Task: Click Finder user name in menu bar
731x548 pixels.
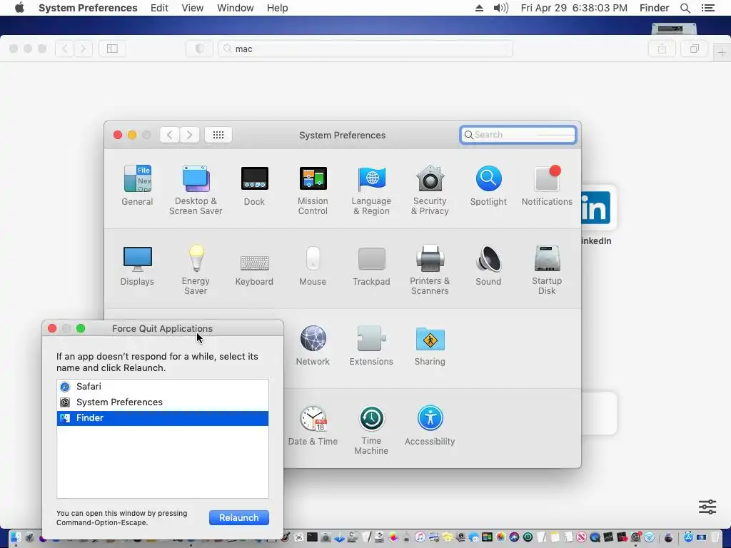Action: coord(654,8)
